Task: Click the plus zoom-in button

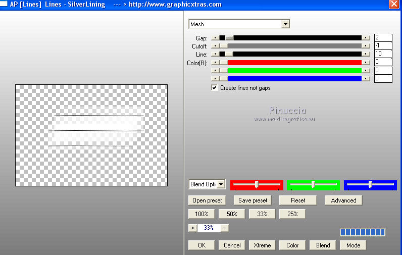Action: pos(193,228)
